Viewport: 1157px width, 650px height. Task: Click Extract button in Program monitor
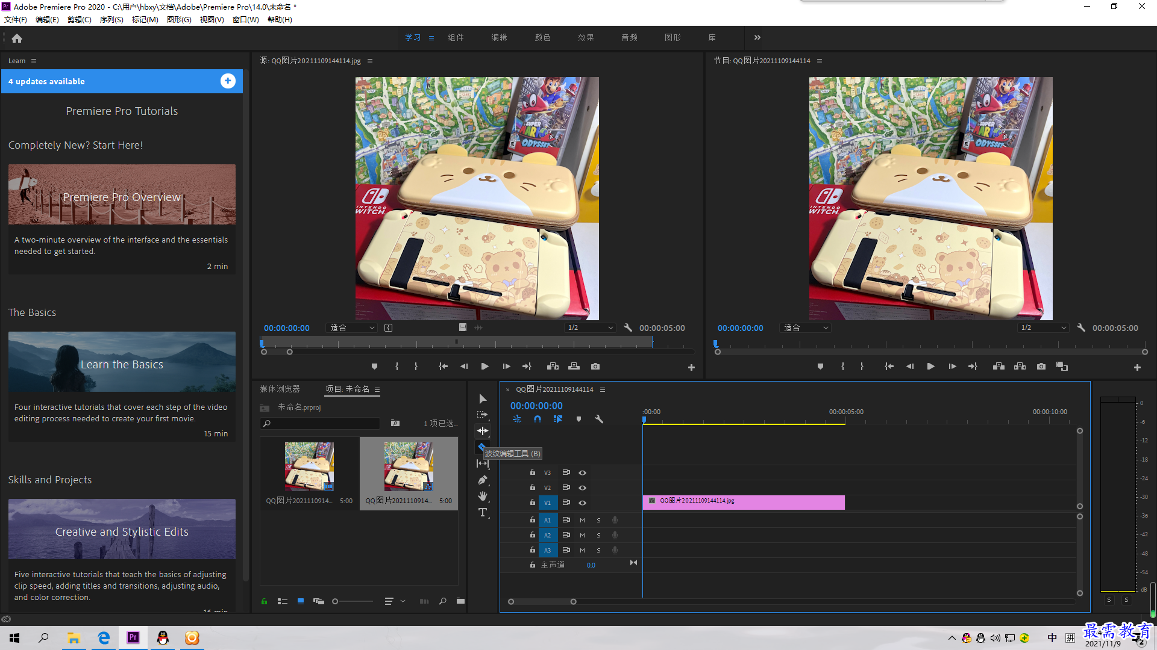[x=1020, y=367]
